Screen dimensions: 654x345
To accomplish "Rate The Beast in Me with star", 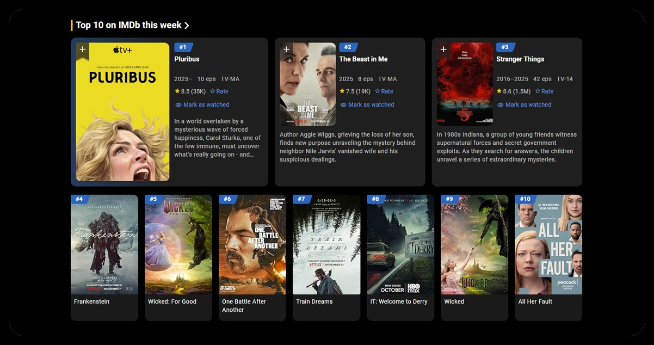I will click(x=378, y=91).
